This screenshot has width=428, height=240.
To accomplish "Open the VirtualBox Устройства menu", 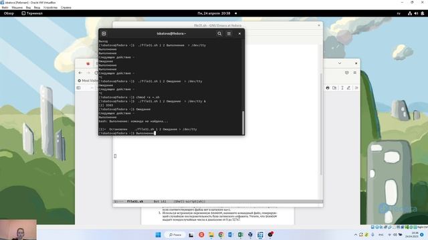I will [51, 7].
